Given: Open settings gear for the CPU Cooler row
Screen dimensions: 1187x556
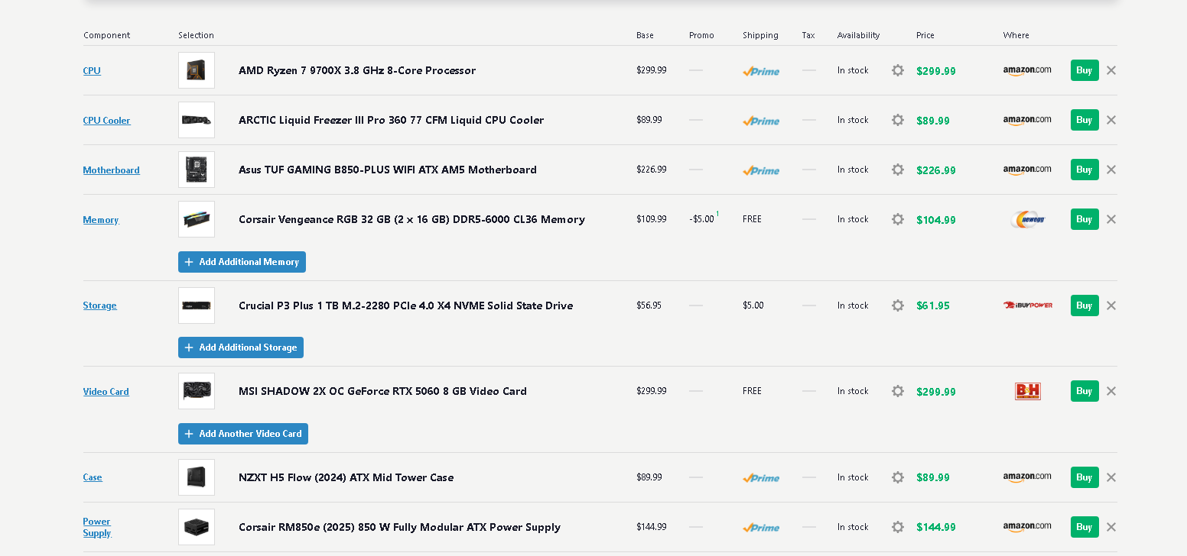Looking at the screenshot, I should point(898,120).
